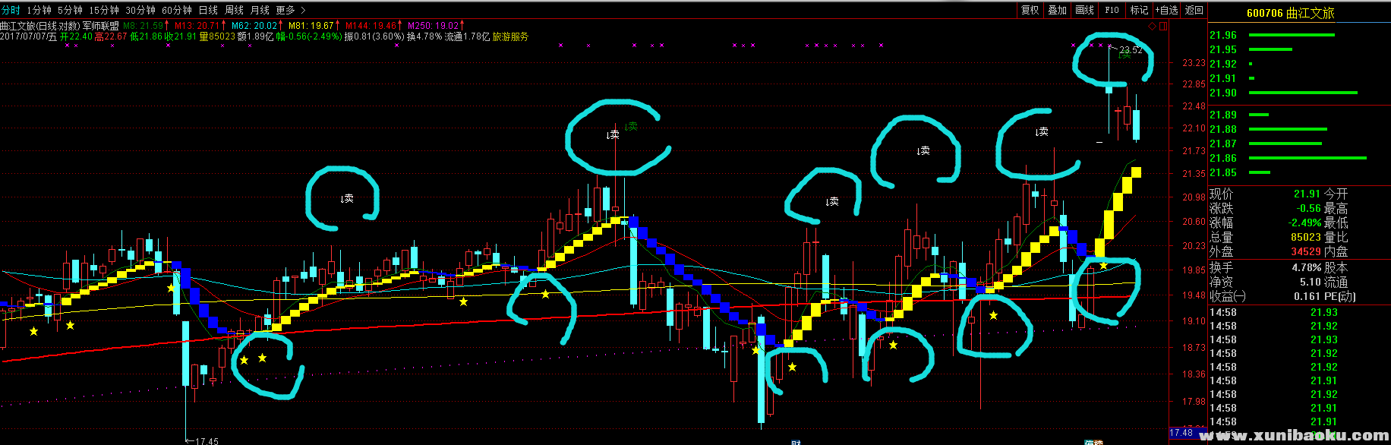Click the 23.52 high price label
The width and height of the screenshot is (1391, 445).
pyautogui.click(x=1131, y=50)
